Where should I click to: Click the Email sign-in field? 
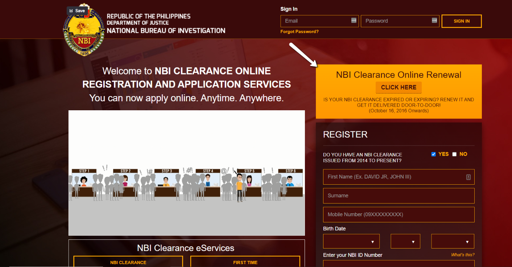(315, 21)
